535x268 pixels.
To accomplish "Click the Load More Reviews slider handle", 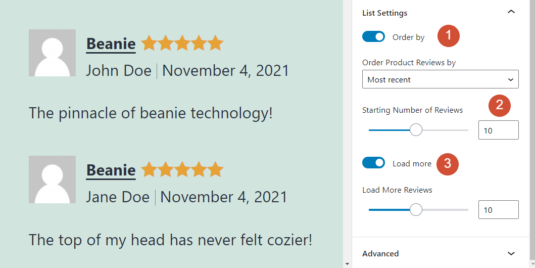I will click(x=416, y=210).
